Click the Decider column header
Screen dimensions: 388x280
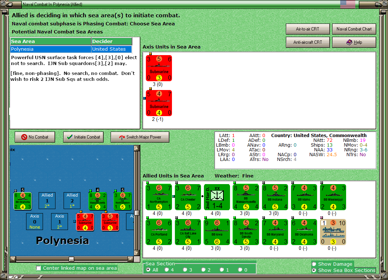[x=112, y=42]
